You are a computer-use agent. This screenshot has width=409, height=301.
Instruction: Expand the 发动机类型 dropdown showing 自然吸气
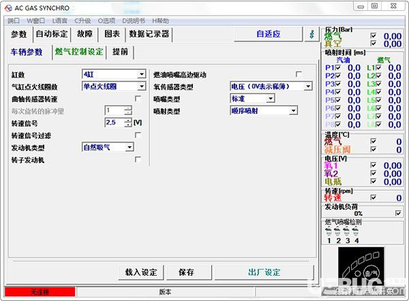pyautogui.click(x=130, y=147)
